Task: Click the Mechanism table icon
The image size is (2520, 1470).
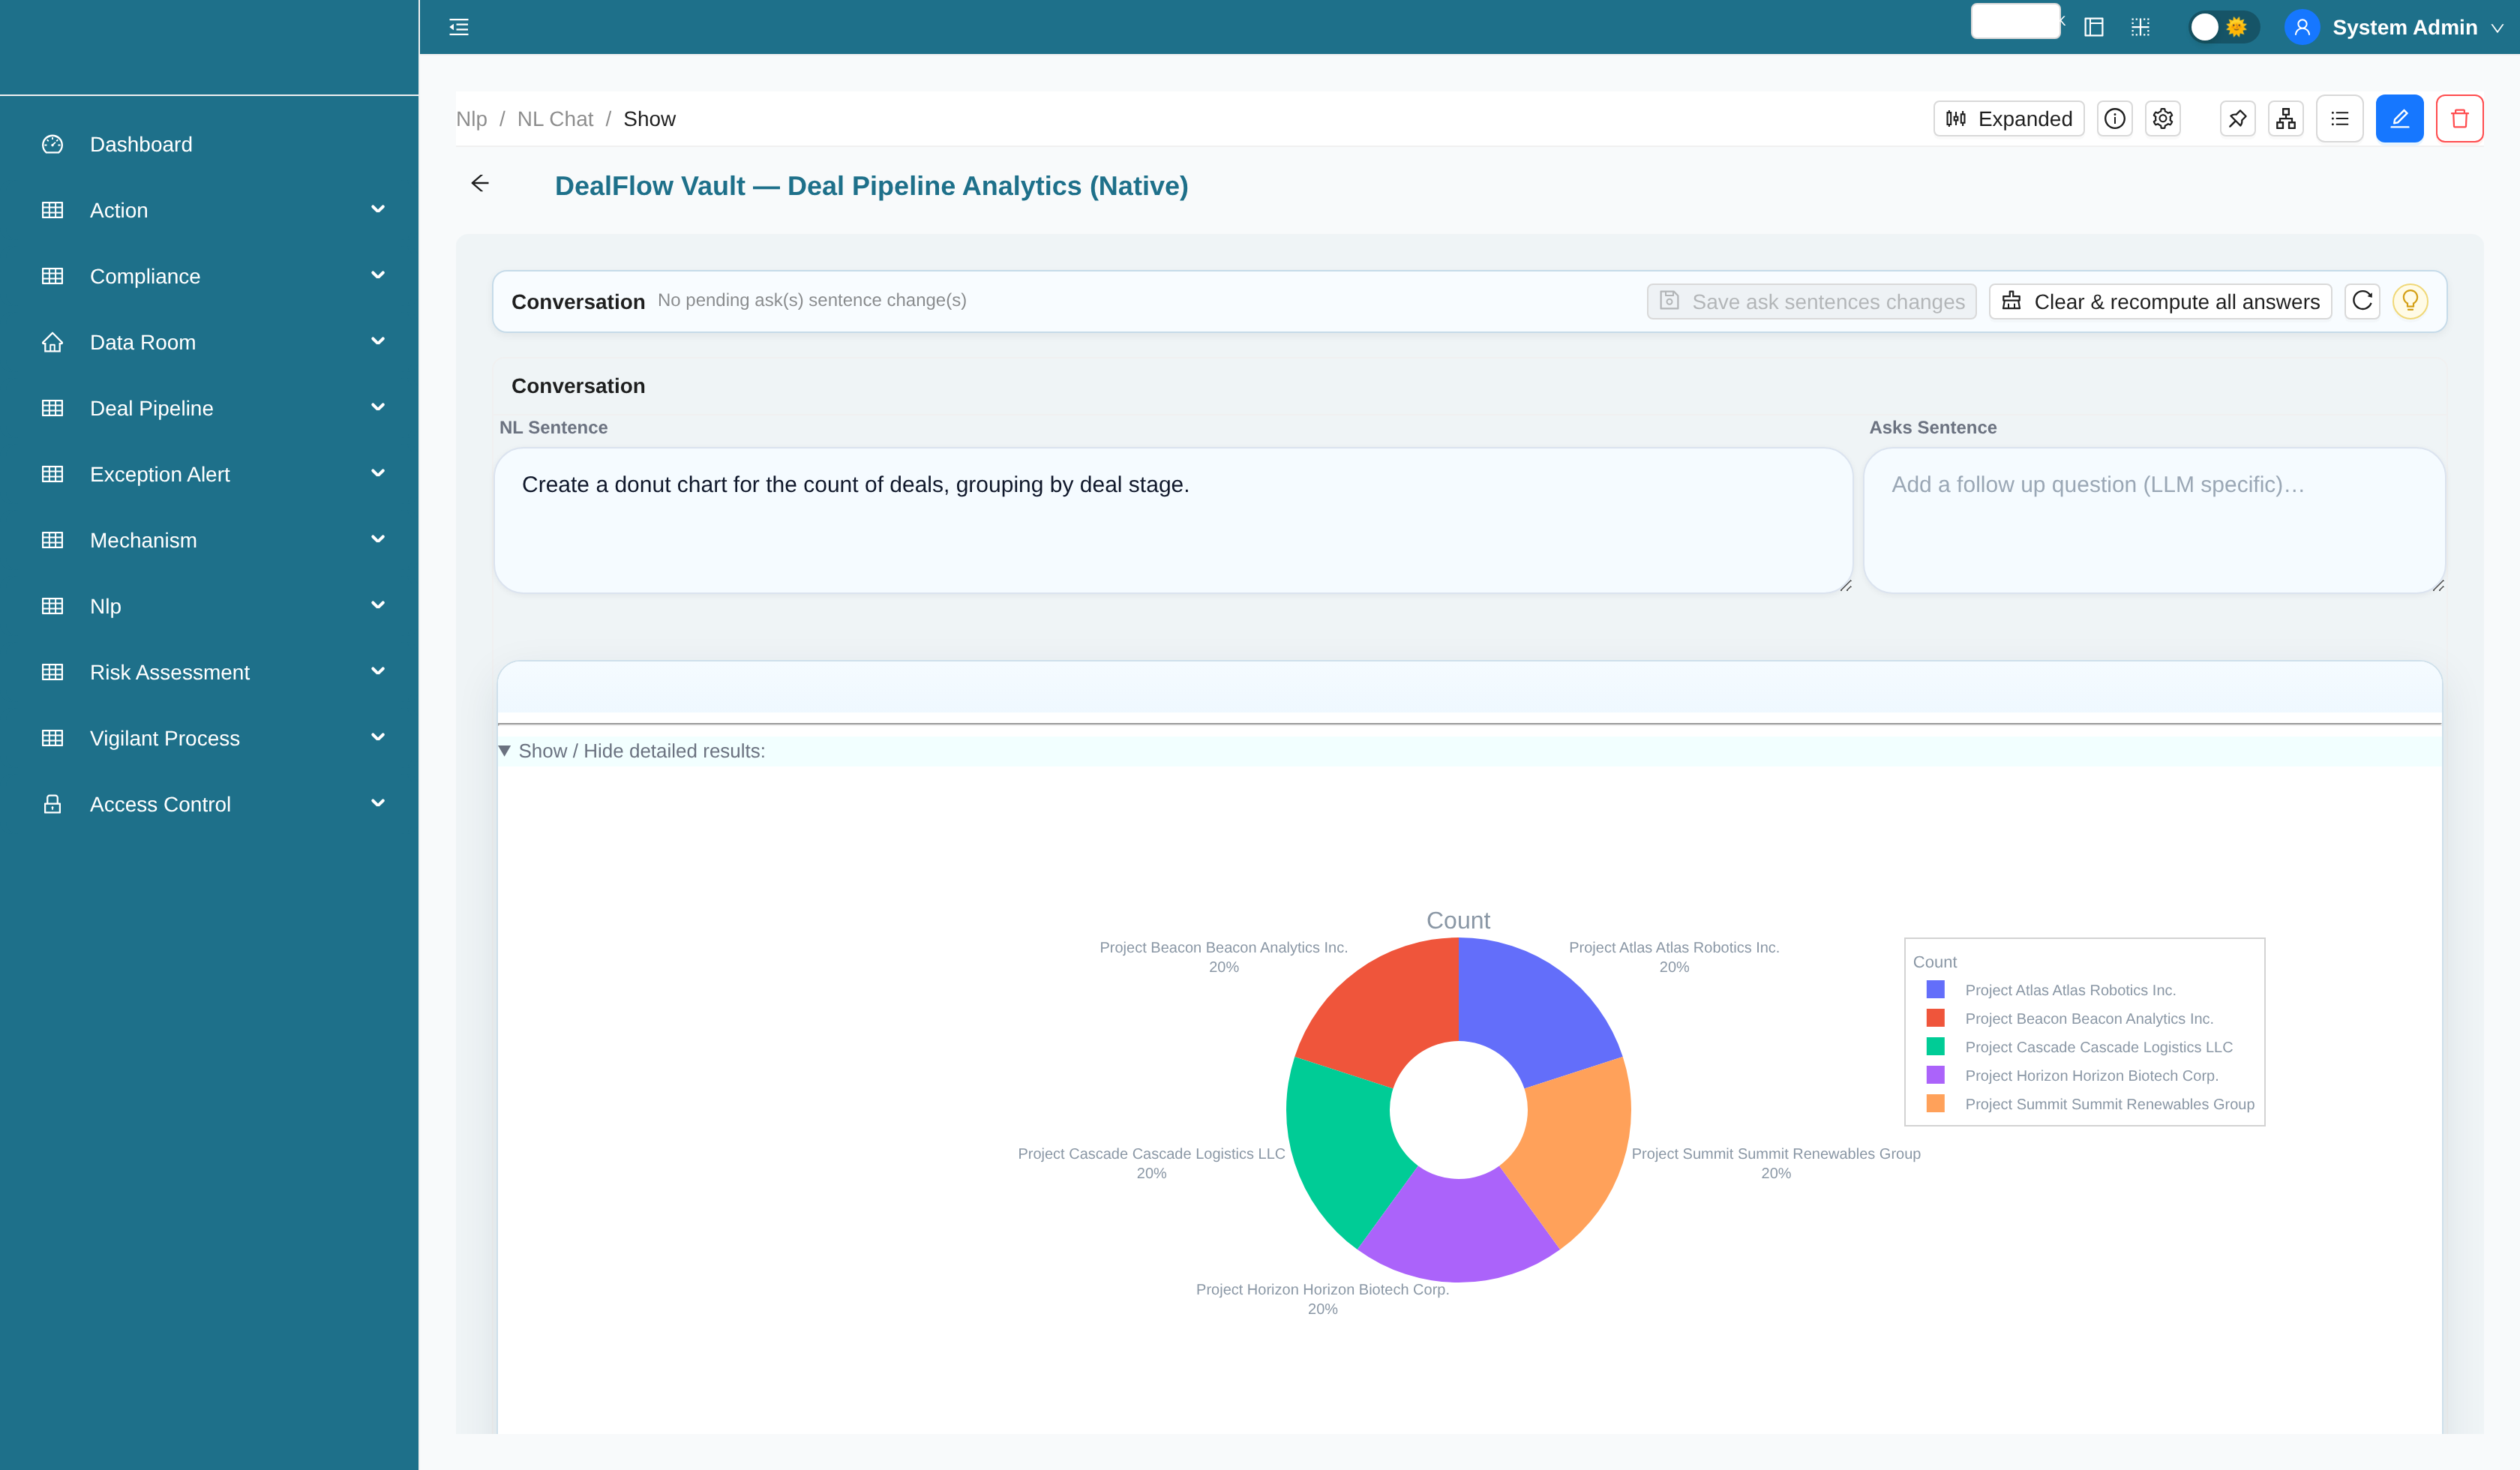Action: pos(52,540)
